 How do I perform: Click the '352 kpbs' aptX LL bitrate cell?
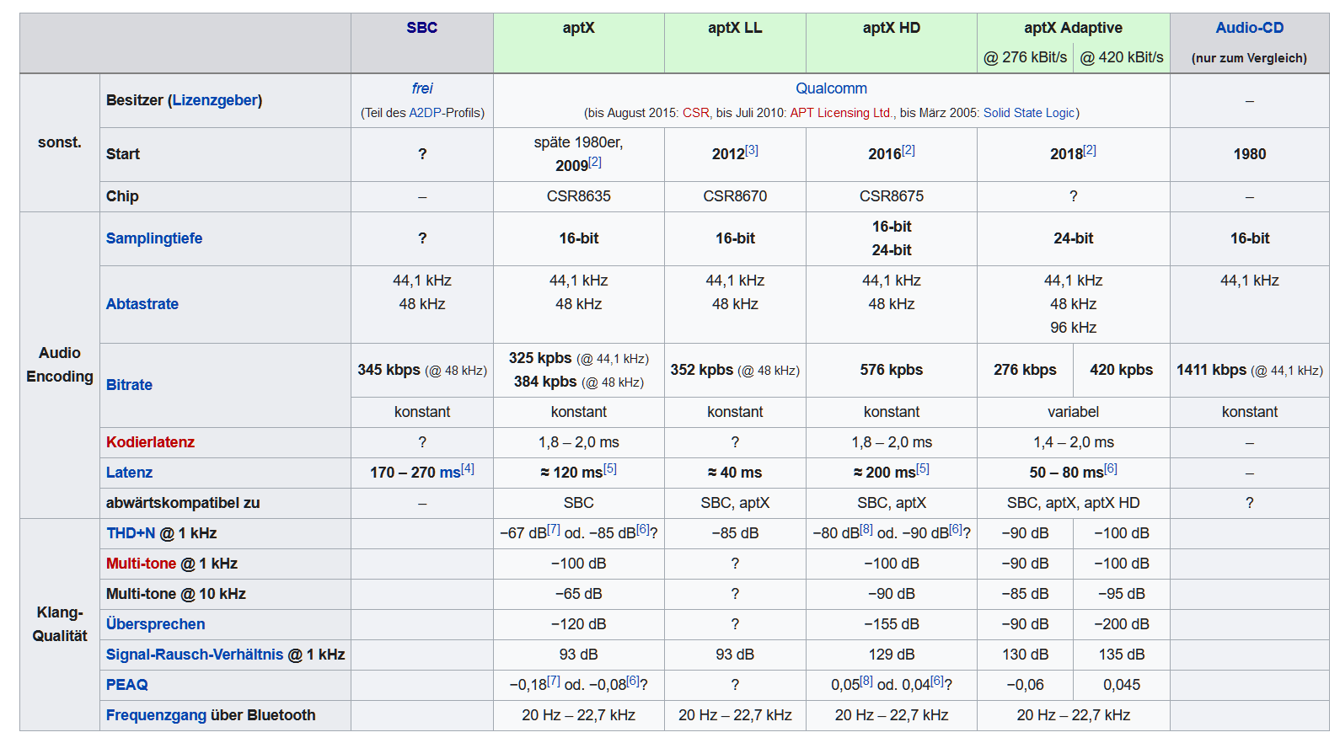click(x=735, y=370)
